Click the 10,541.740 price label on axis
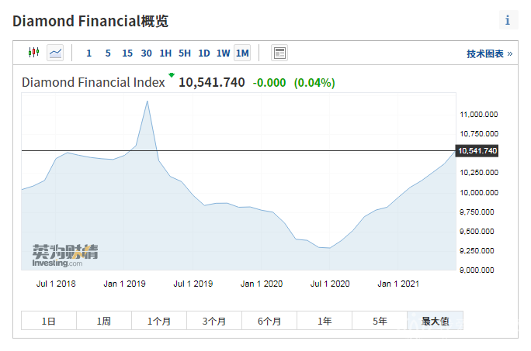Image resolution: width=531 pixels, height=351 pixels. [478, 150]
